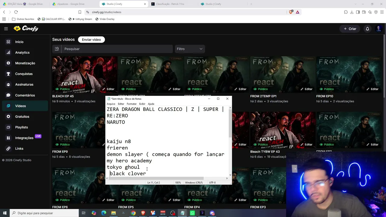Toggle the browser sidebar panel icon
Viewport: 386px width, 217px height.
tap(358, 12)
